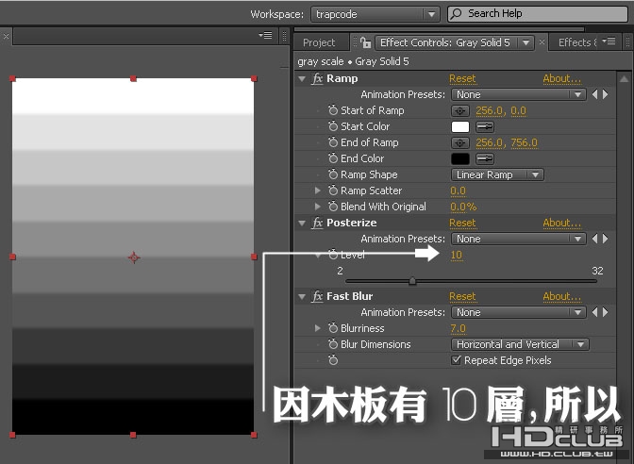Open About for Fast Blur effect
The width and height of the screenshot is (634, 464).
pyautogui.click(x=561, y=296)
